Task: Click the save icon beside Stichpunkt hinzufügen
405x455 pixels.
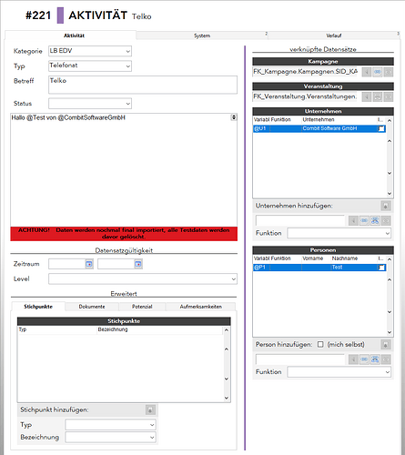Action: coord(150,410)
